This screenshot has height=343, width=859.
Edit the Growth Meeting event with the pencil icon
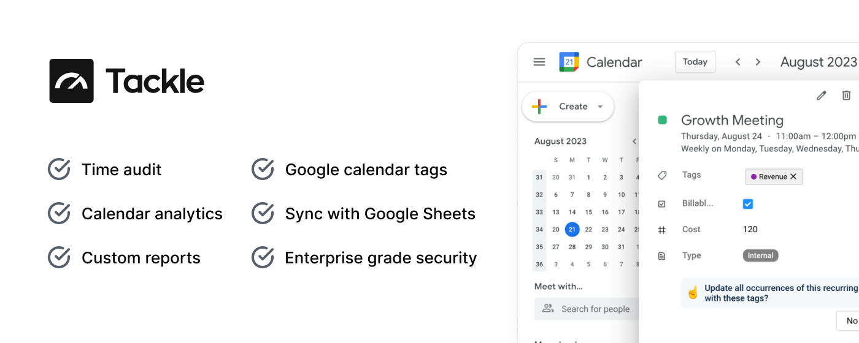click(x=822, y=96)
